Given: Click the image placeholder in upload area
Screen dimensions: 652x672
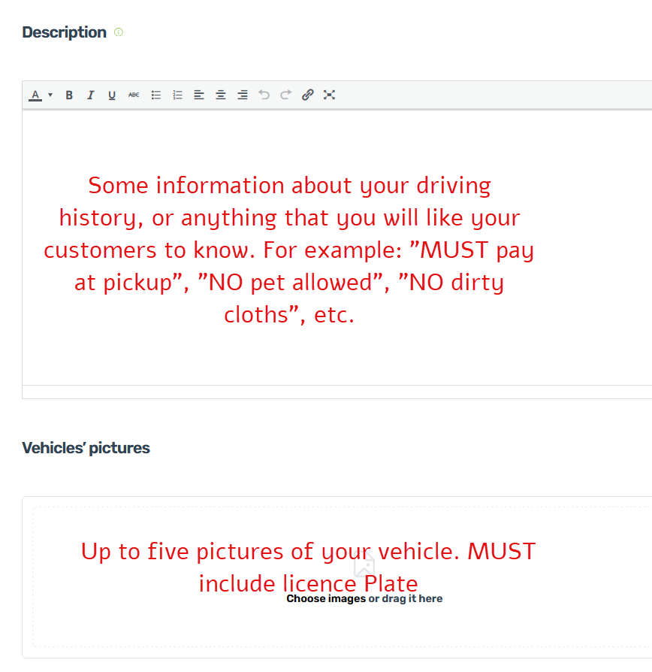Looking at the screenshot, I should pos(364,565).
